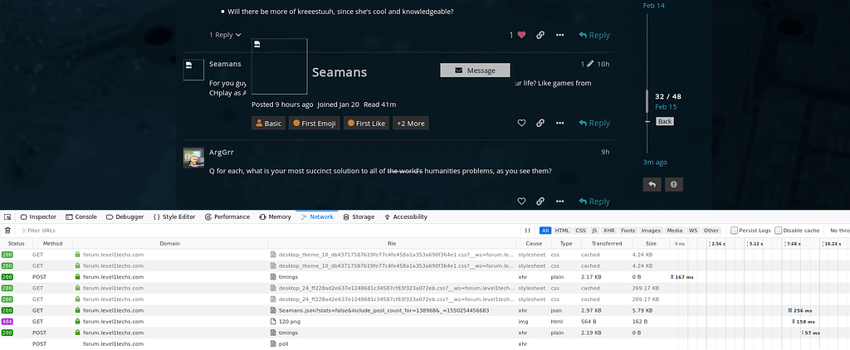Screen dimensions: 850x350
Task: Pause network recording in devtools
Action: 528,230
